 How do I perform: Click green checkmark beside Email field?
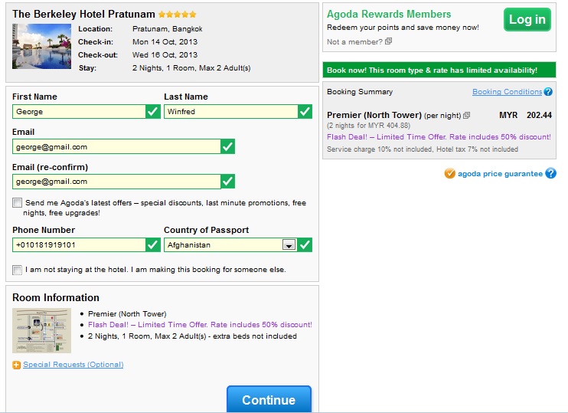(x=227, y=146)
